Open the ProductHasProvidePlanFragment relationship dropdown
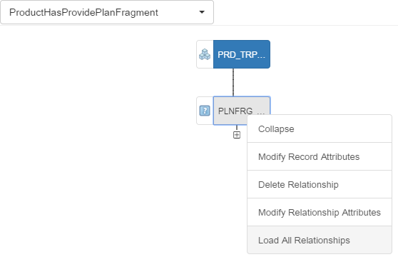The image size is (398, 262). coord(107,12)
